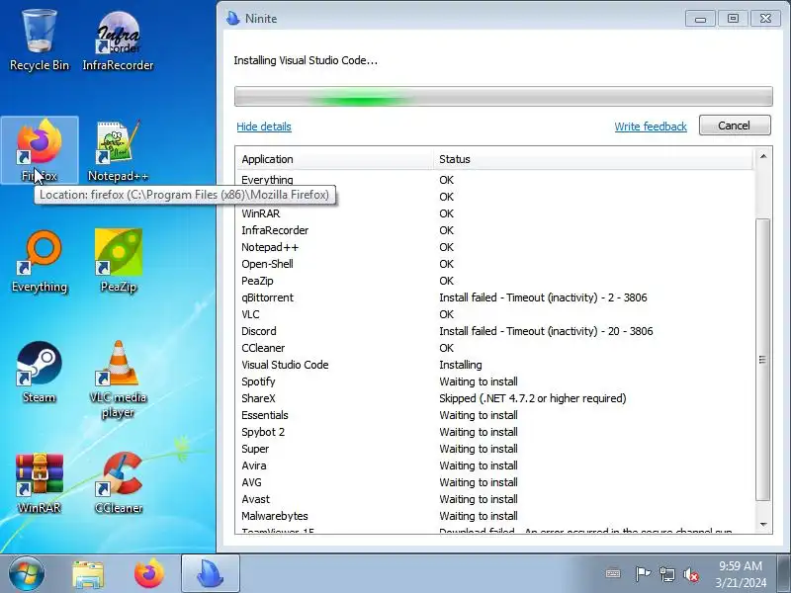Select the Spybot 2 row in the list
The height and width of the screenshot is (593, 791).
point(494,432)
